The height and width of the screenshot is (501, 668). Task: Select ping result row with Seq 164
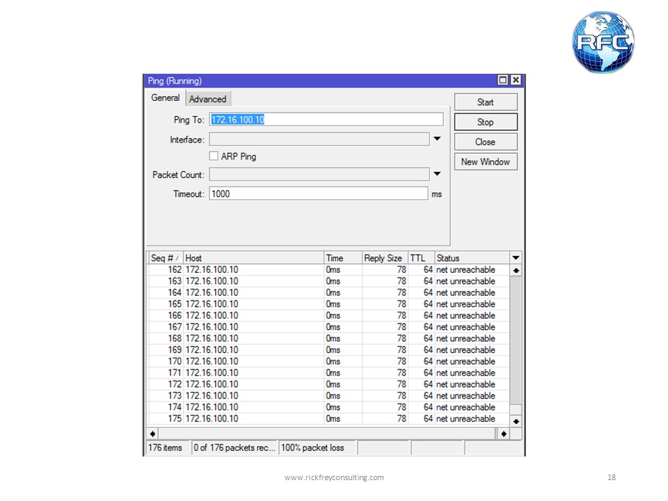click(x=328, y=293)
